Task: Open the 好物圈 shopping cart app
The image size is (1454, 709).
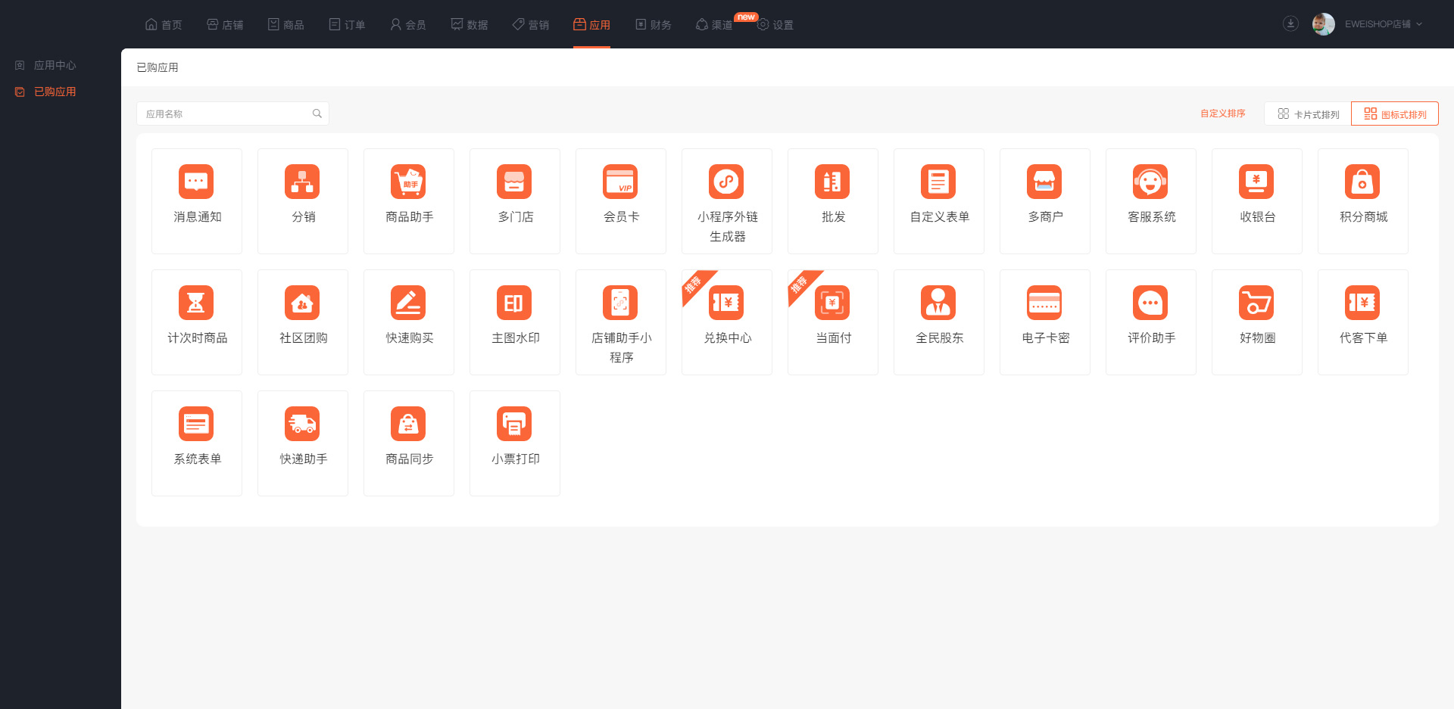Action: point(1256,303)
